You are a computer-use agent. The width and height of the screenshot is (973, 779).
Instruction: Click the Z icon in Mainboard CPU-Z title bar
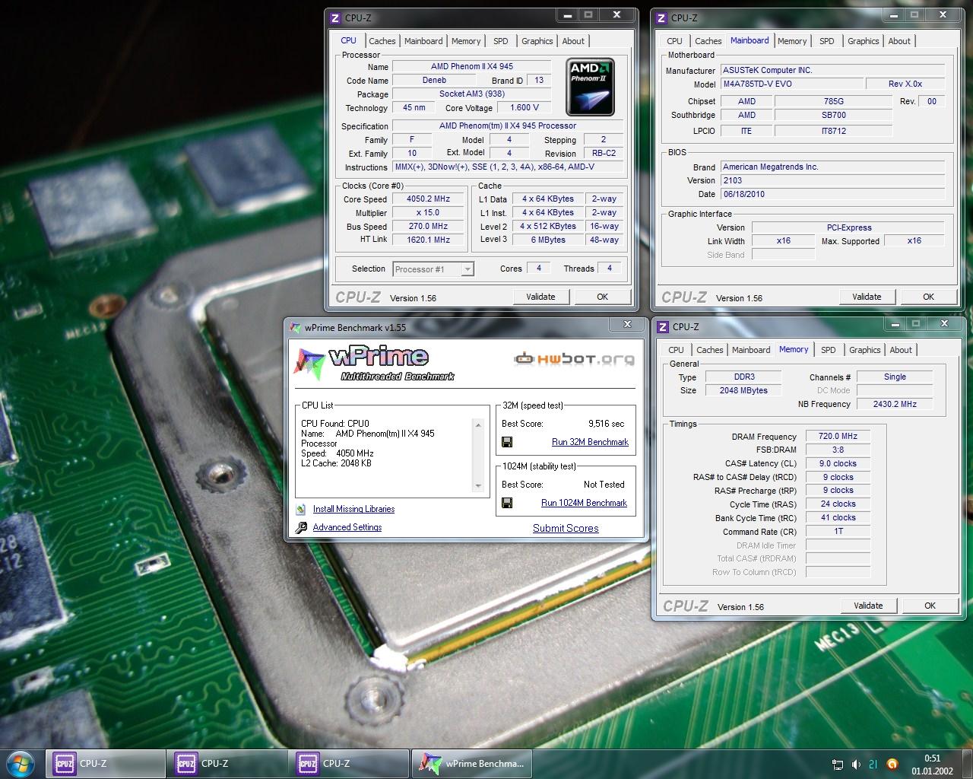(x=661, y=18)
